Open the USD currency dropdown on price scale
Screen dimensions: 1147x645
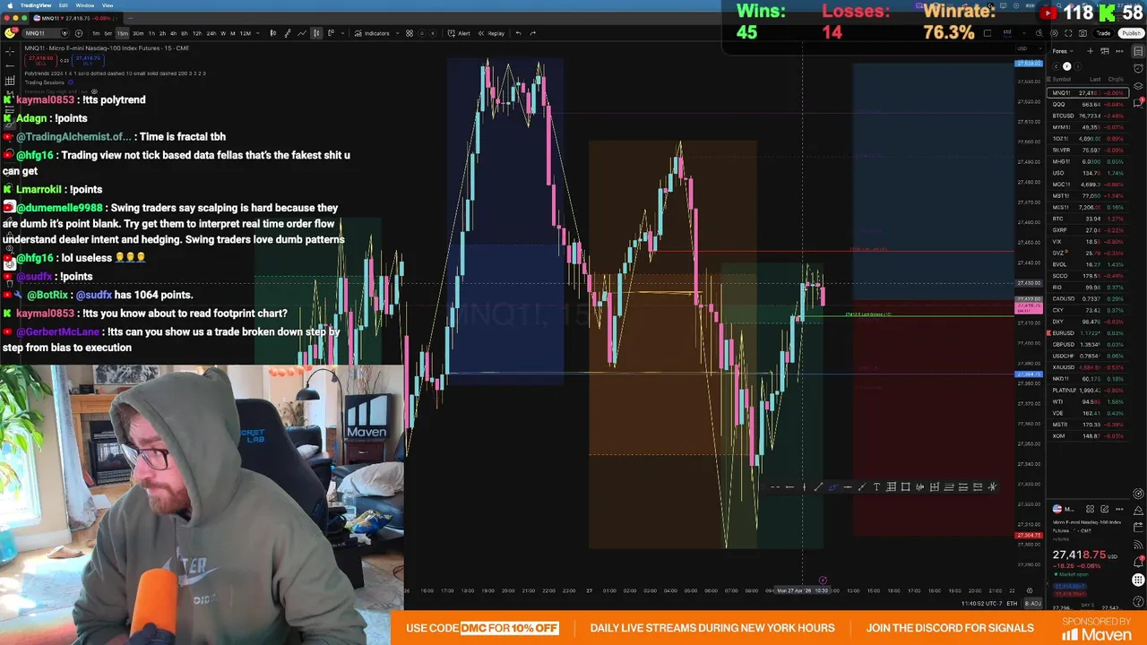(x=1029, y=48)
